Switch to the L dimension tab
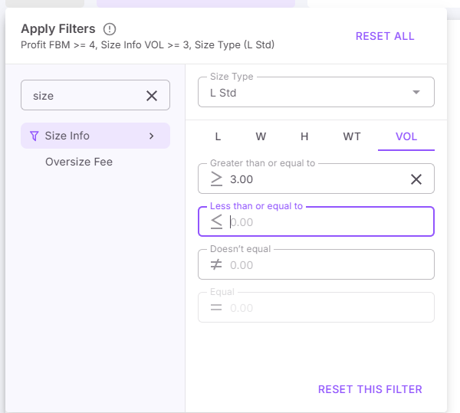Screen dimensions: 460x413 point(218,136)
